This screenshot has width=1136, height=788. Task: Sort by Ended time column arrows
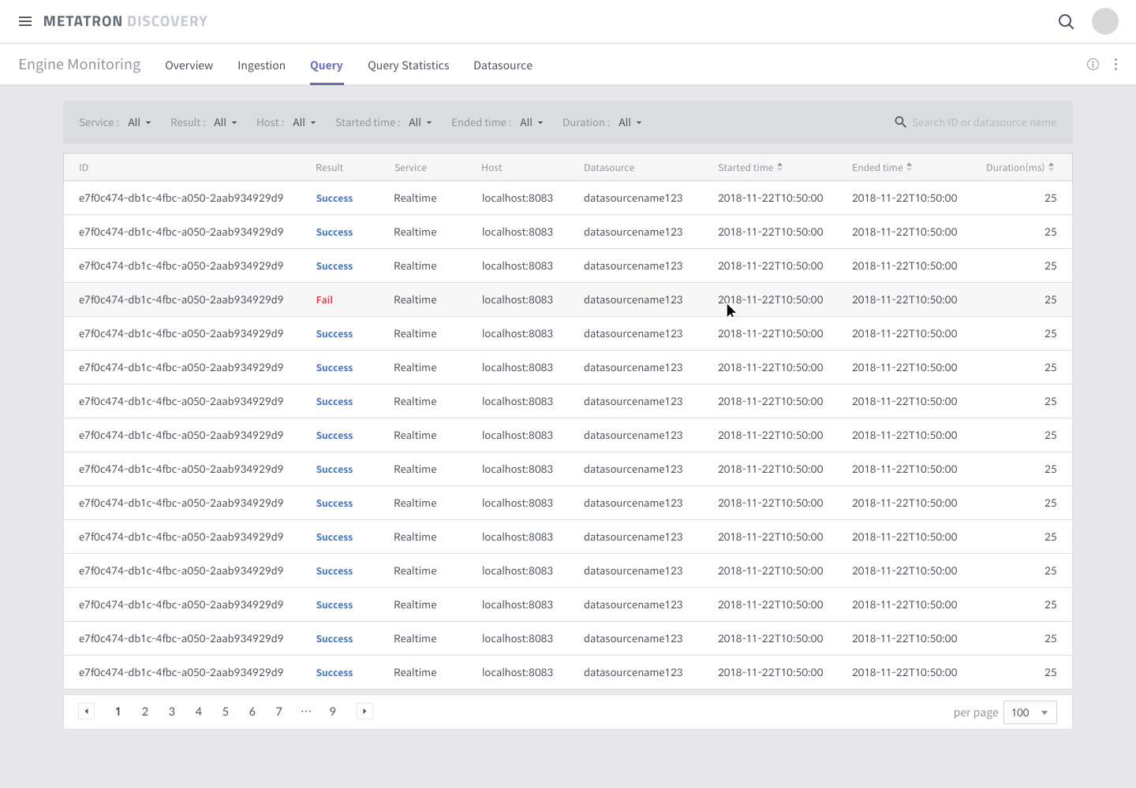click(909, 167)
